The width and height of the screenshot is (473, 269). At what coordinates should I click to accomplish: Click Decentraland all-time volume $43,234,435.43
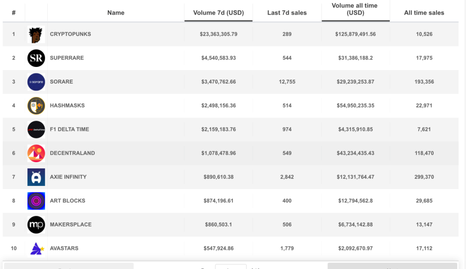coord(355,153)
